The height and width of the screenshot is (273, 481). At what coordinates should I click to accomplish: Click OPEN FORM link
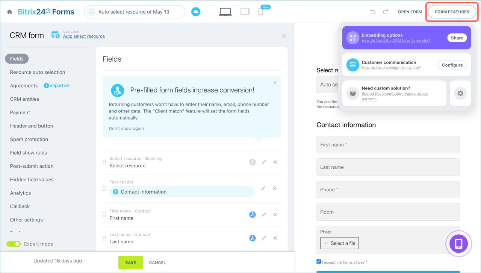(x=410, y=12)
